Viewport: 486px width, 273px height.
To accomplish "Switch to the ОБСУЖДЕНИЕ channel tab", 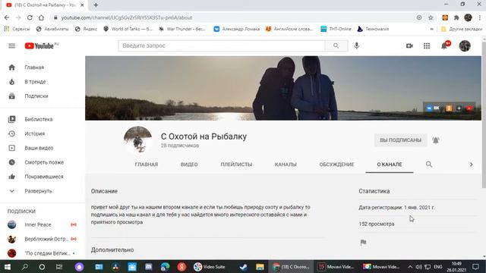I will click(x=336, y=165).
